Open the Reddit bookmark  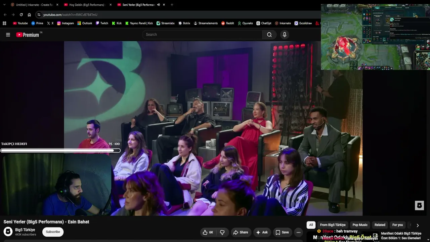(227, 23)
